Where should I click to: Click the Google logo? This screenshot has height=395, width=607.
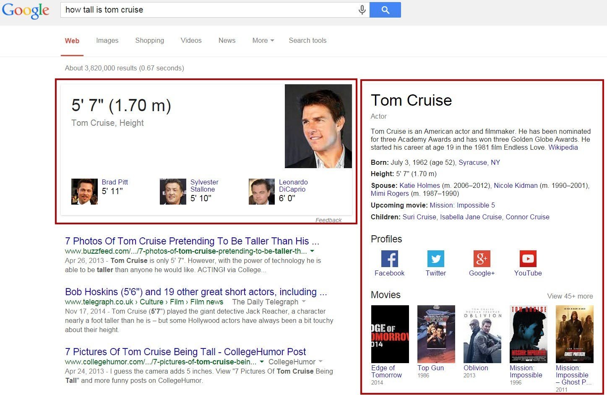click(x=26, y=10)
